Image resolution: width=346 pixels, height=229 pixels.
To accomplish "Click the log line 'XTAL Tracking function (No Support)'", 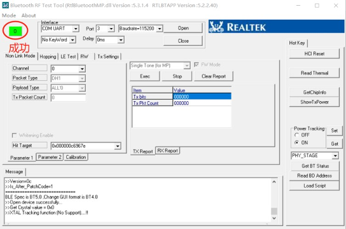I will pos(46,212).
